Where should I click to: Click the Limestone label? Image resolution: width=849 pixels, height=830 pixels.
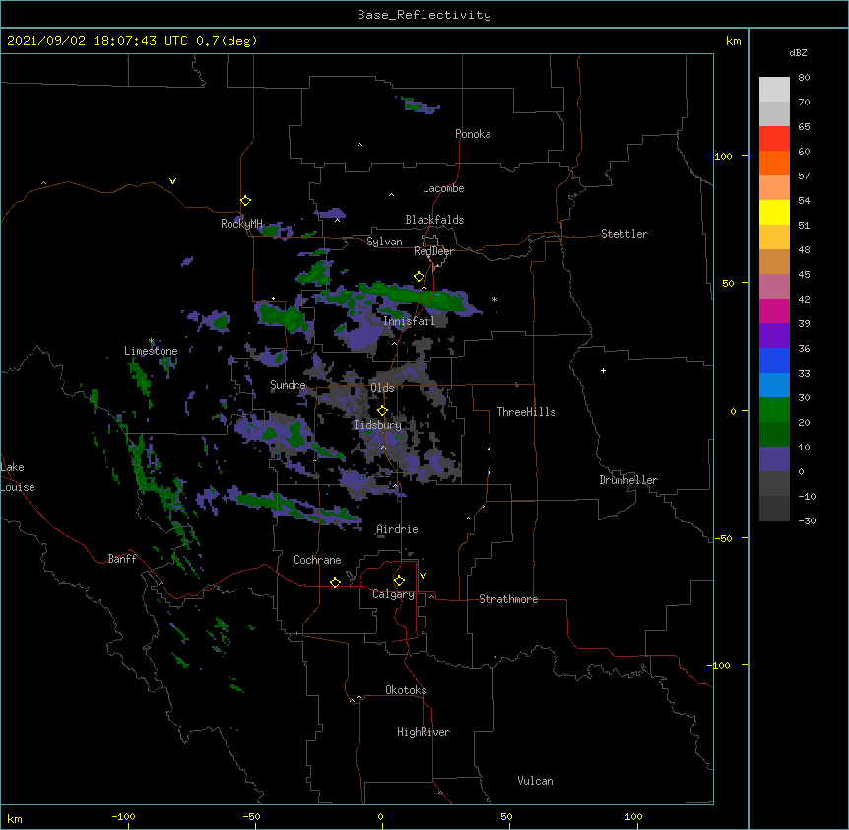tap(151, 351)
